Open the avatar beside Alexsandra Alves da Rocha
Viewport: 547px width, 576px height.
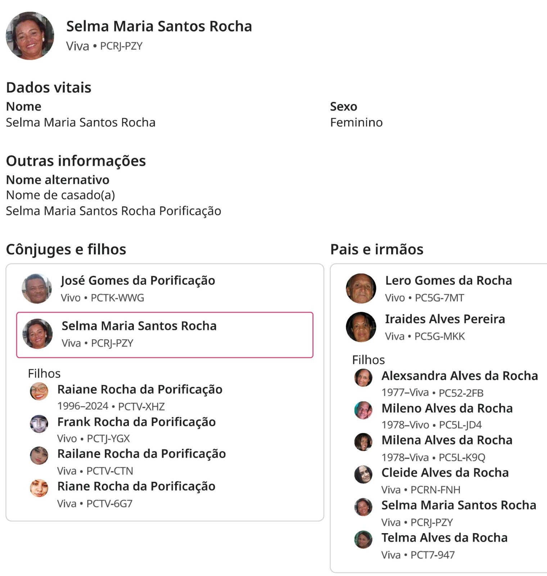[x=363, y=378]
